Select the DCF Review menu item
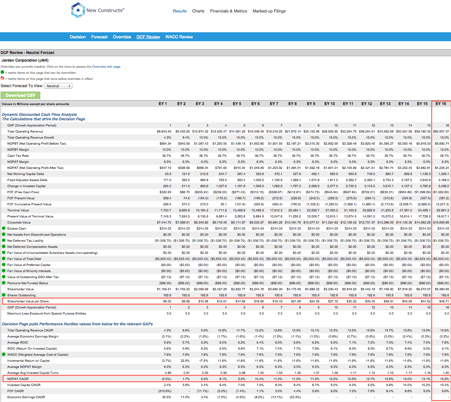The height and width of the screenshot is (402, 451). point(148,37)
